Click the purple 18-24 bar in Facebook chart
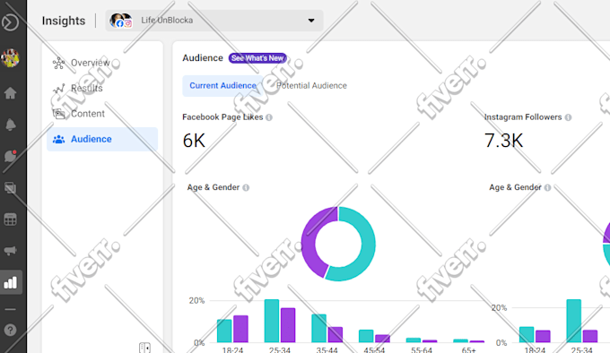 click(x=240, y=329)
